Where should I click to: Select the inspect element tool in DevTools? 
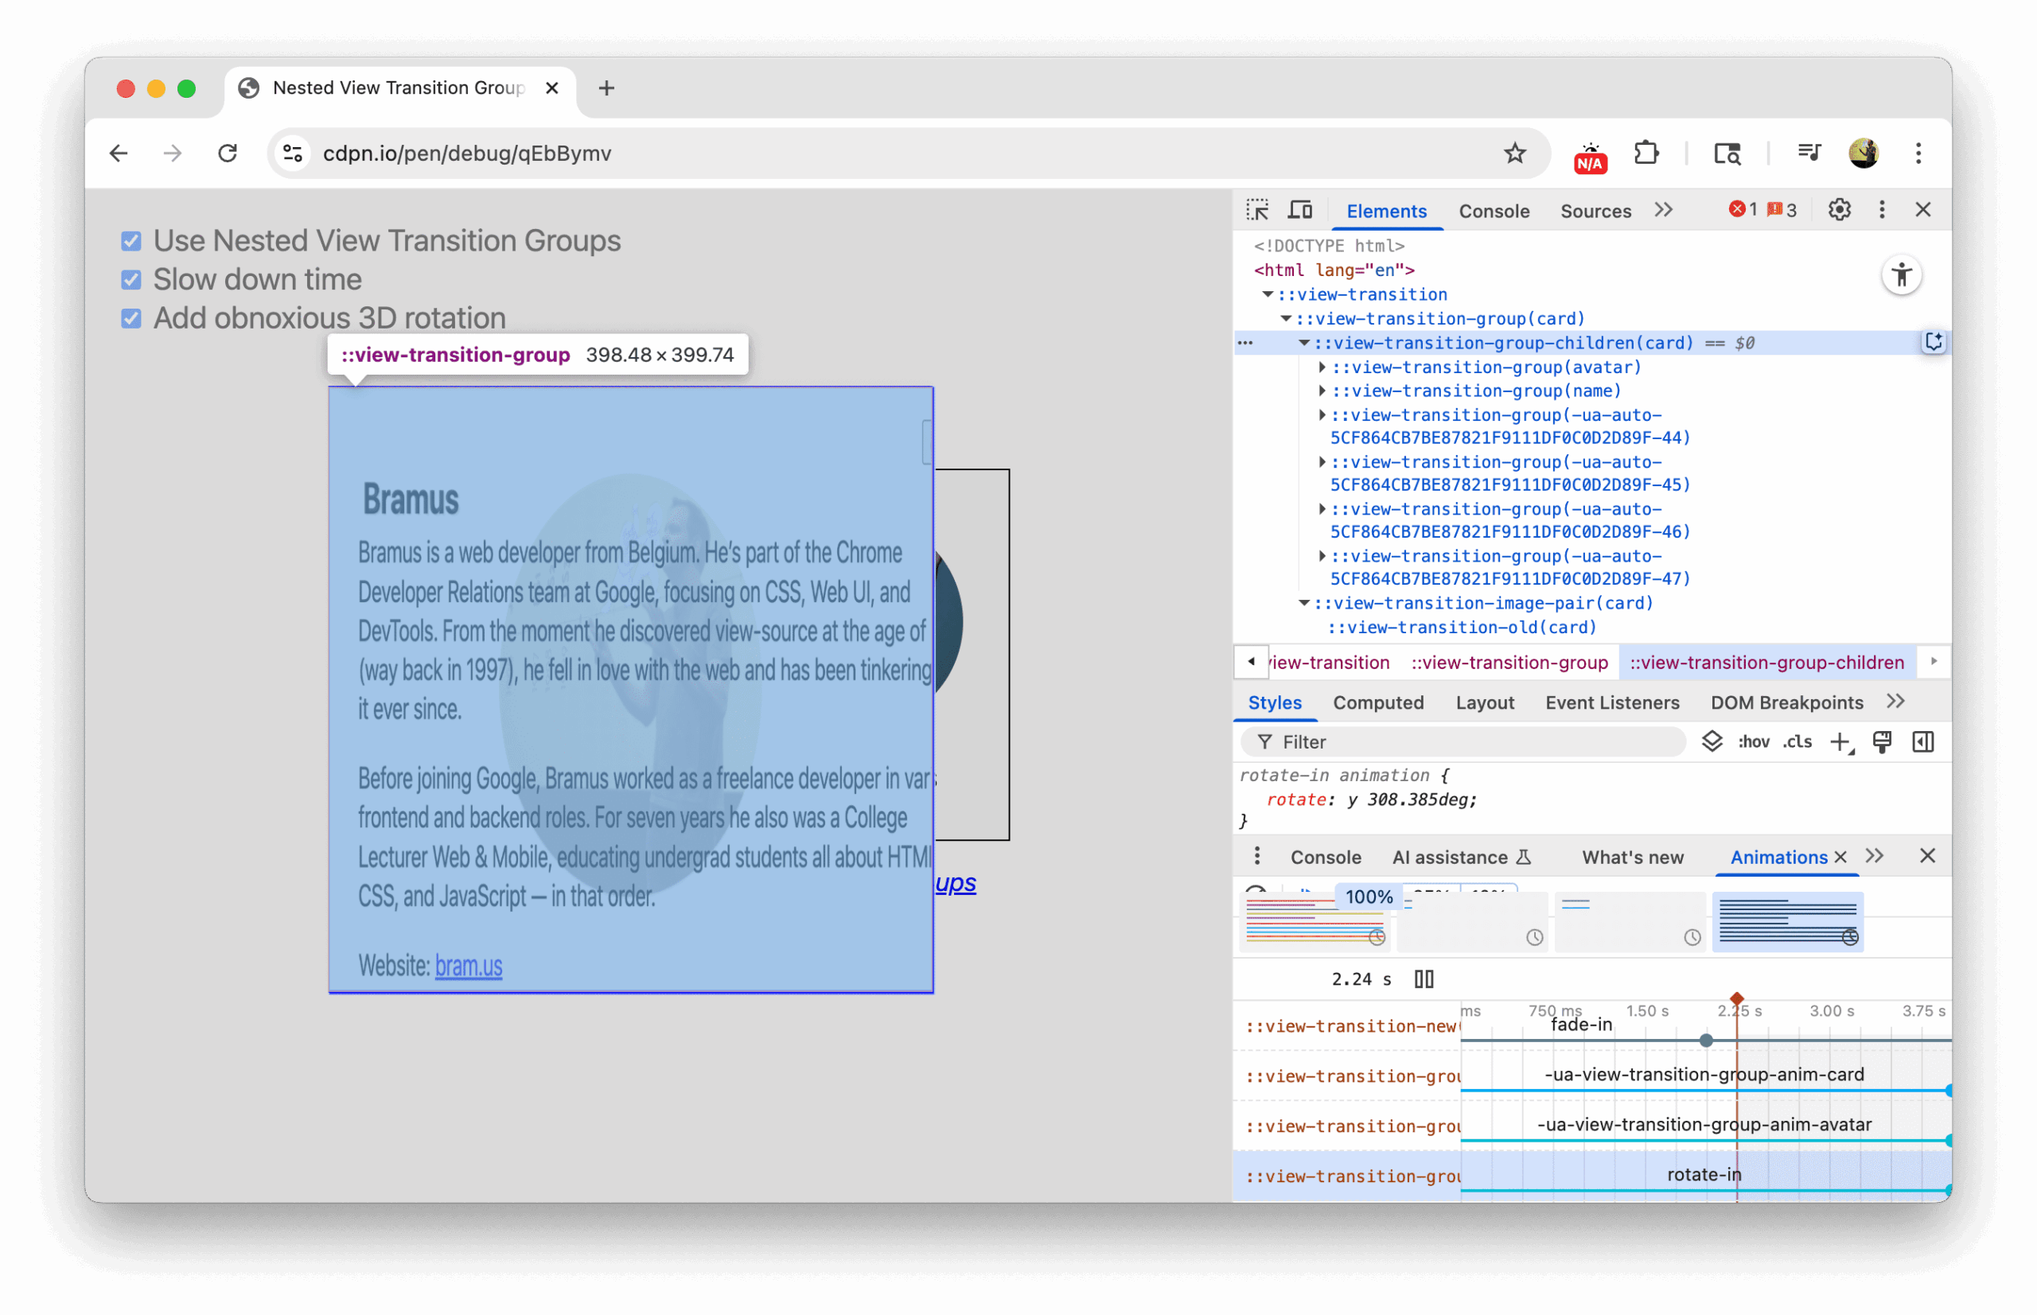point(1257,209)
